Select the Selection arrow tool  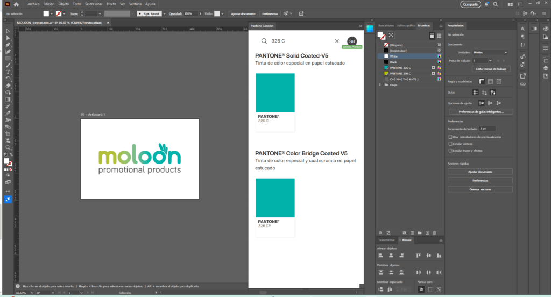point(8,31)
